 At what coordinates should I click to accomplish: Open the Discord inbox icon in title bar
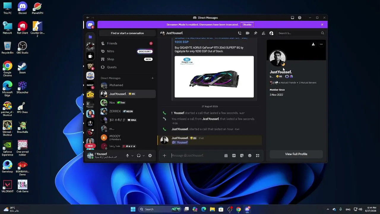(x=292, y=18)
